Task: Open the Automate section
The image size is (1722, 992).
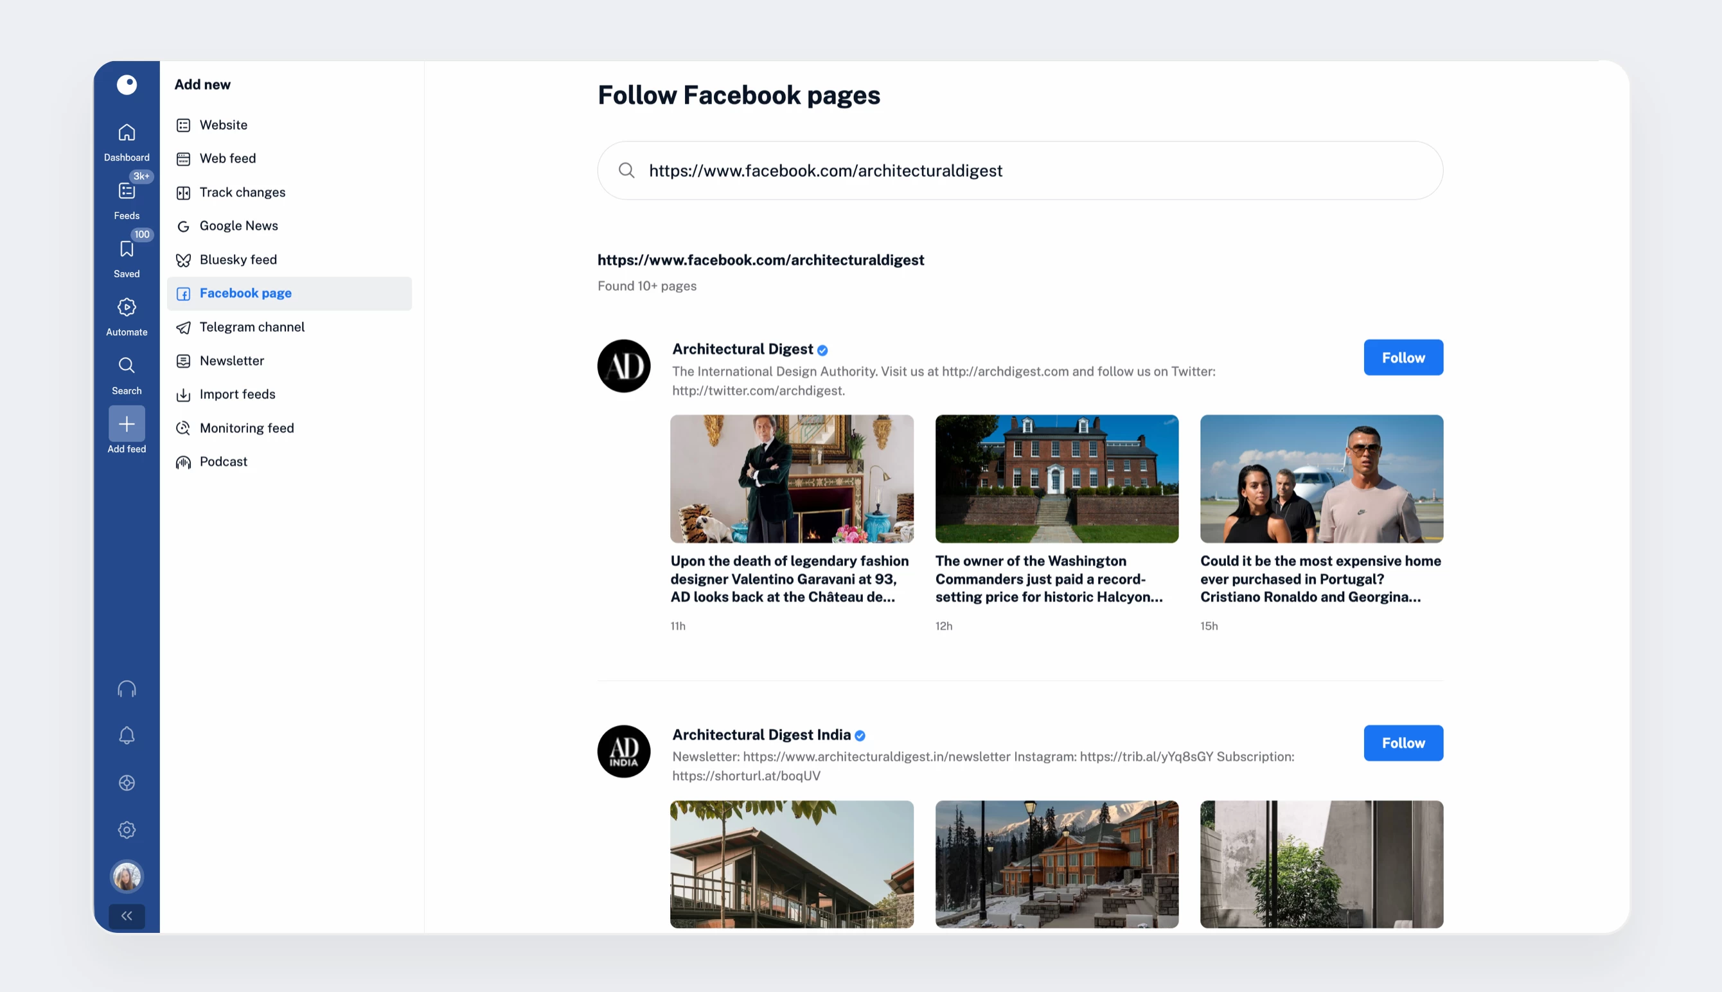Action: 127,308
